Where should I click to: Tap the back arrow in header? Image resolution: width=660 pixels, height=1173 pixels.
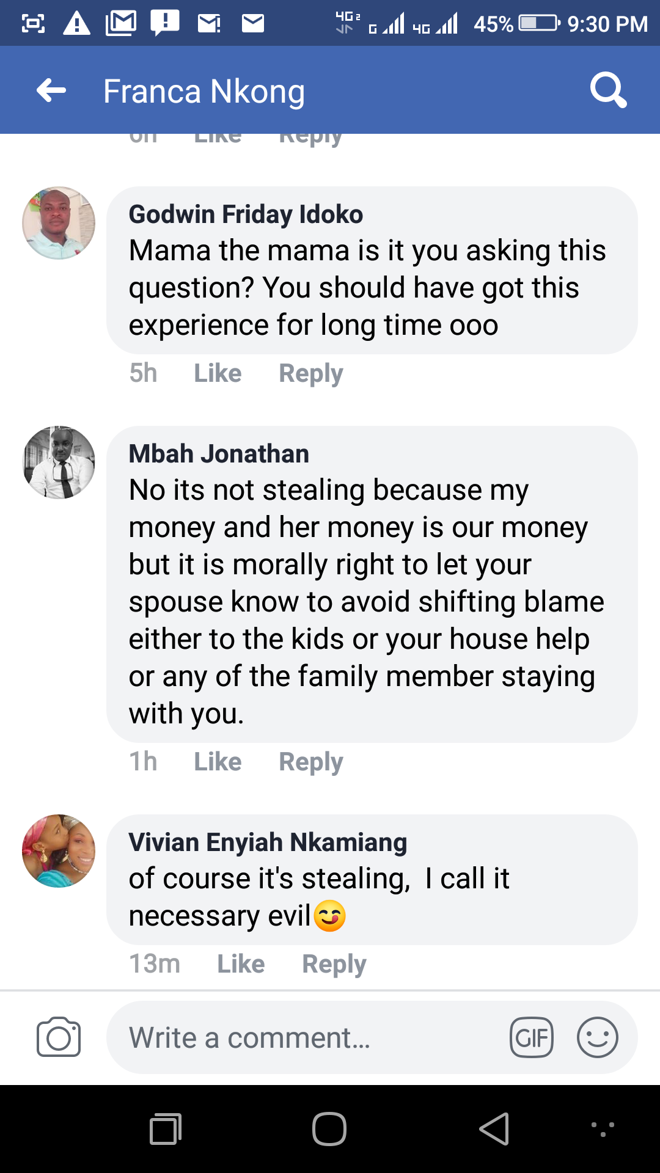pyautogui.click(x=51, y=90)
